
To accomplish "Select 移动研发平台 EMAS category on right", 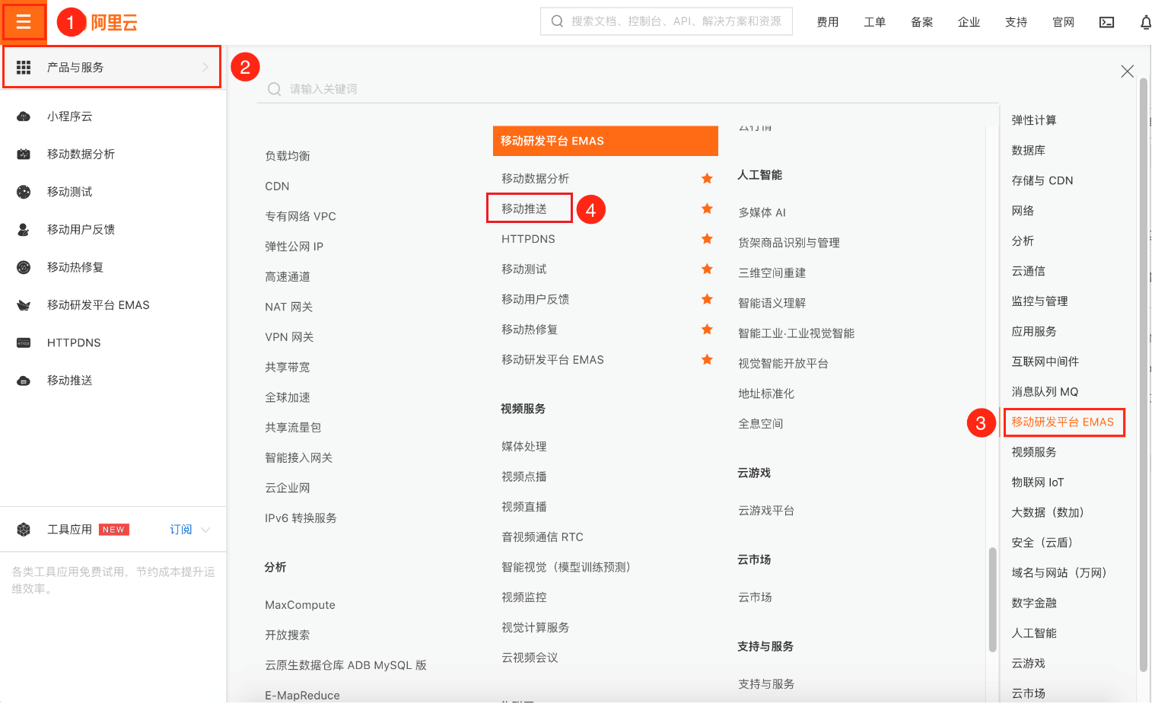I will click(x=1062, y=422).
